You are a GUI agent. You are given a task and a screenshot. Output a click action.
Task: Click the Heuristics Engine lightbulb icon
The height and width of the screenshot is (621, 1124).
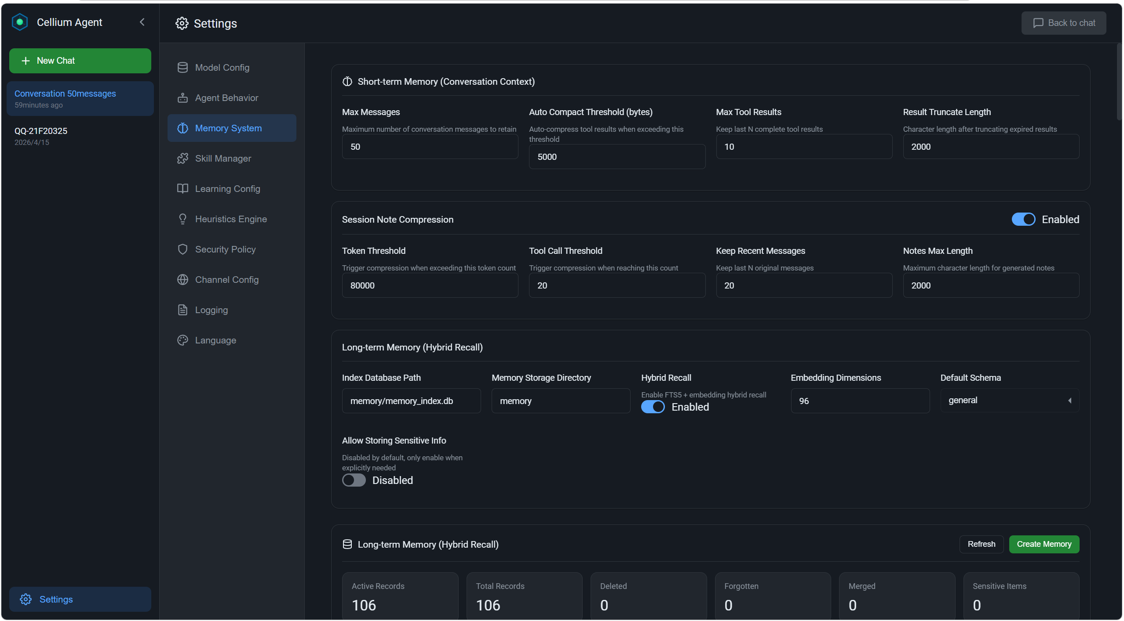tap(182, 219)
